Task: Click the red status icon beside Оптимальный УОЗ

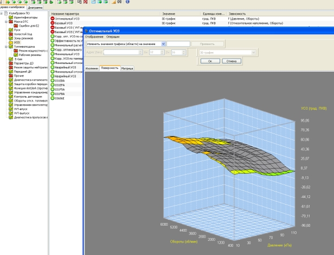Action: (53, 18)
